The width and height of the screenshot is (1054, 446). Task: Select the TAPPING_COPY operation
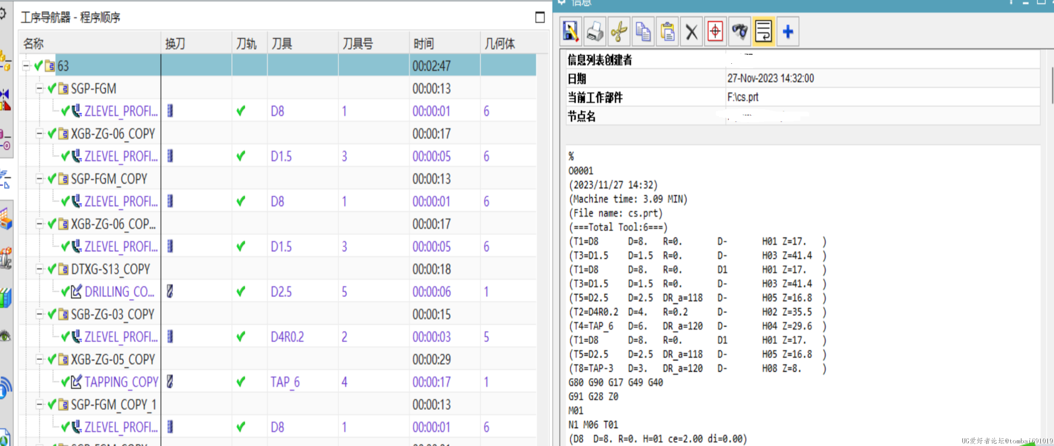(x=121, y=382)
